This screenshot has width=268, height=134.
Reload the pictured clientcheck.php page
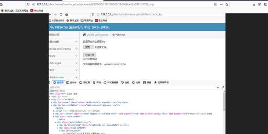pos(61,15)
